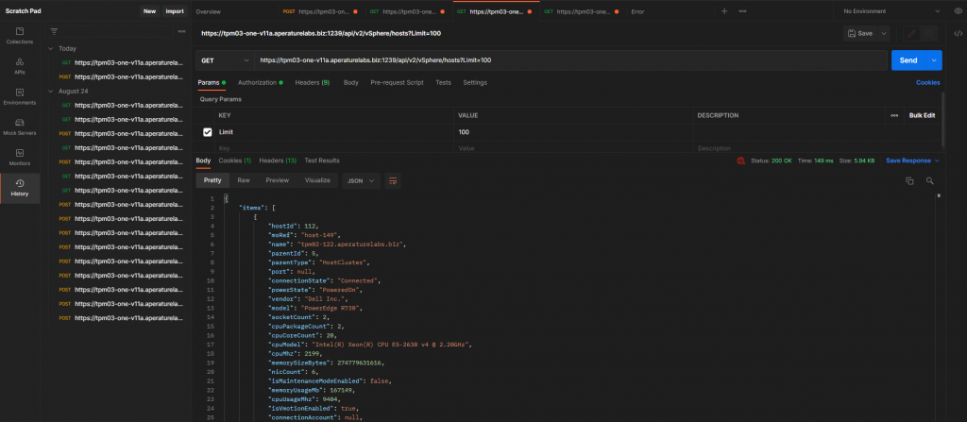The width and height of the screenshot is (967, 422).
Task: Open the Monitors sidebar panel
Action: [x=20, y=158]
